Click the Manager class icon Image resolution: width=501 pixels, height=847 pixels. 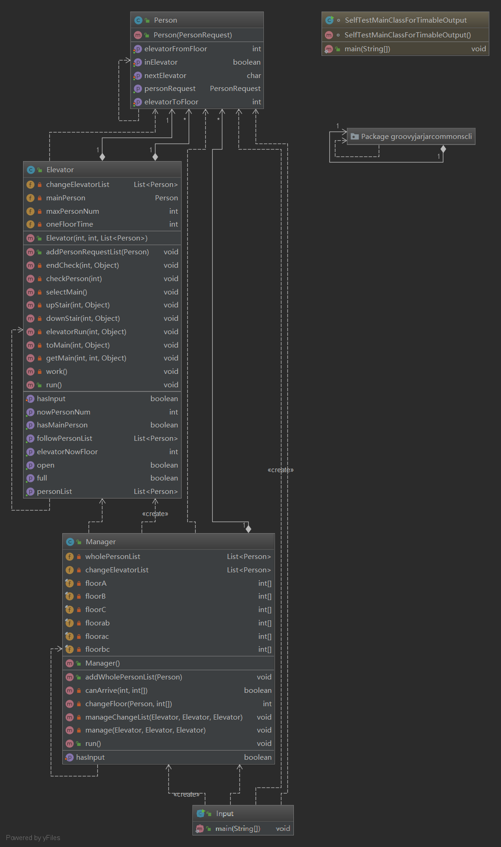click(x=70, y=542)
